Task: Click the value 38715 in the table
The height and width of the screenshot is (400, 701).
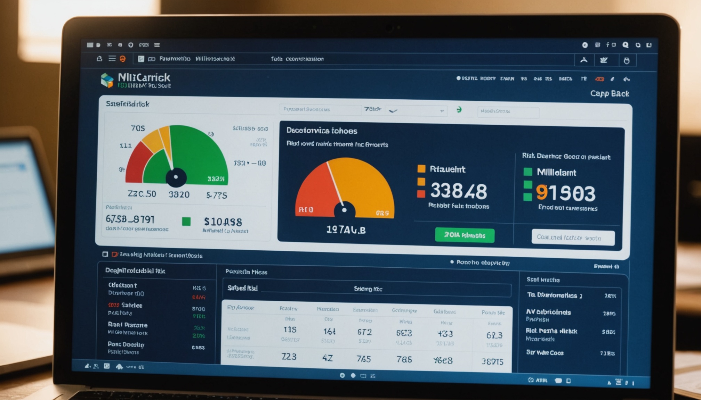Action: click(x=492, y=361)
